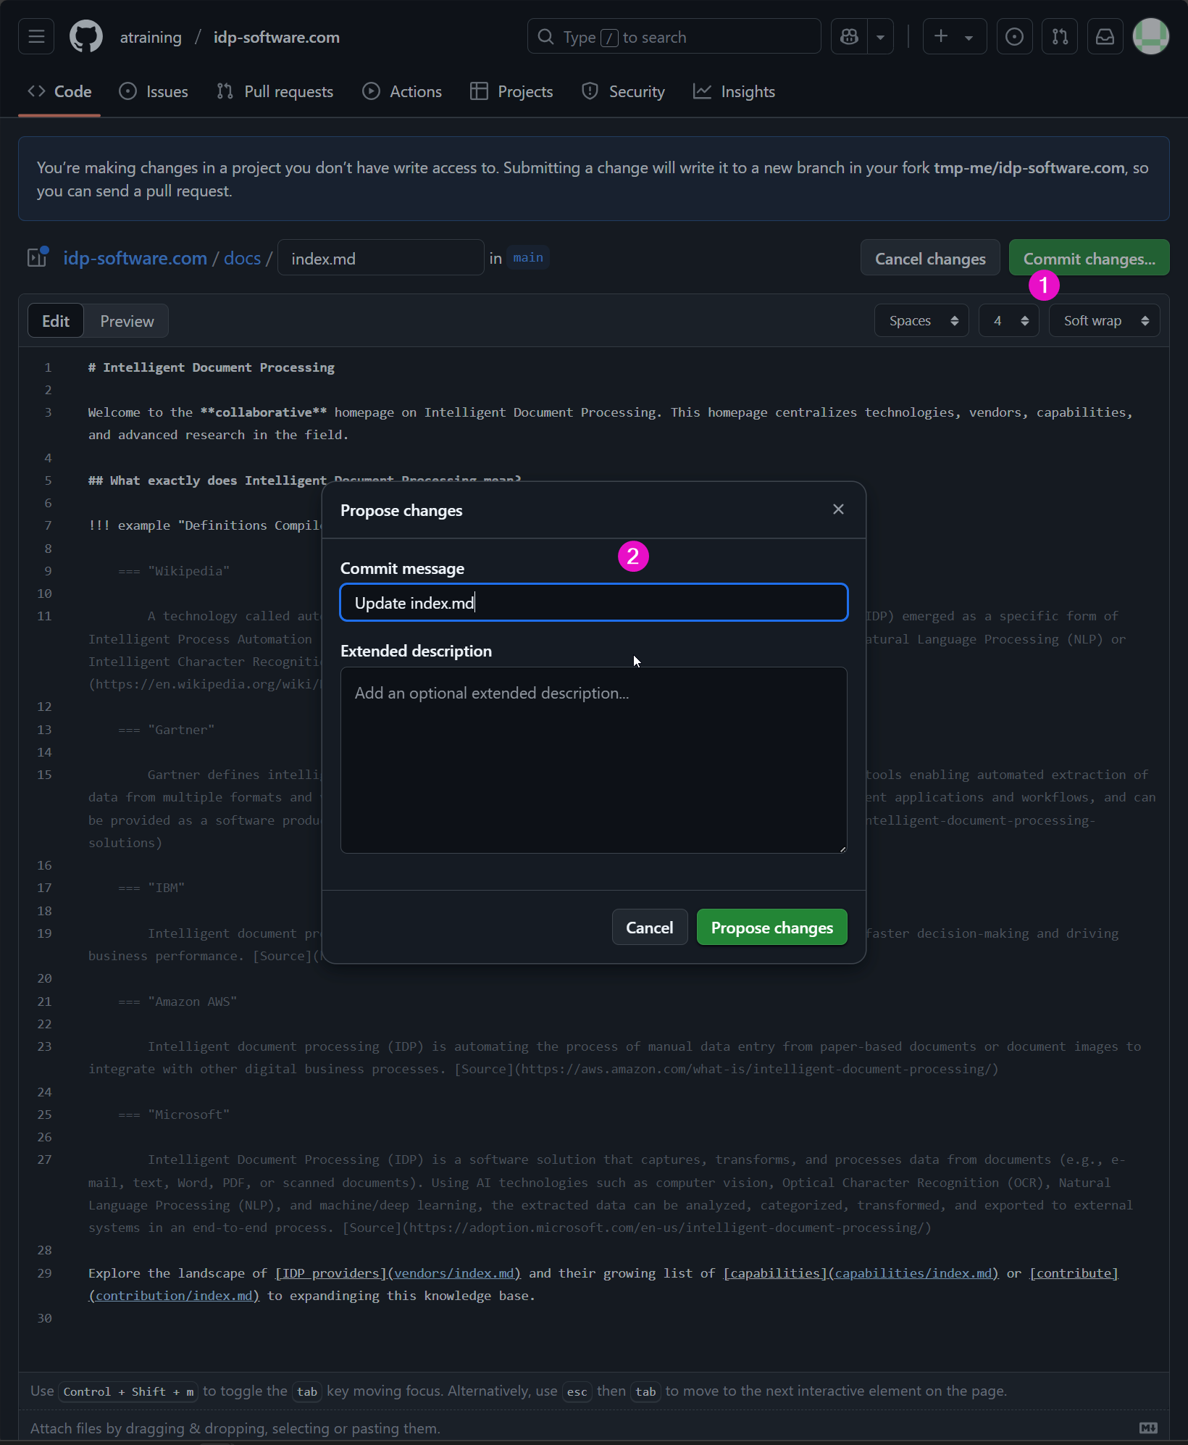This screenshot has height=1445, width=1188.
Task: Open the issues icon in header
Action: click(x=1014, y=36)
